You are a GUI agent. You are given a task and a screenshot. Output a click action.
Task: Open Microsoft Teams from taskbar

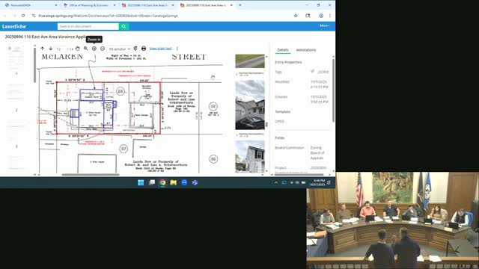(195, 182)
